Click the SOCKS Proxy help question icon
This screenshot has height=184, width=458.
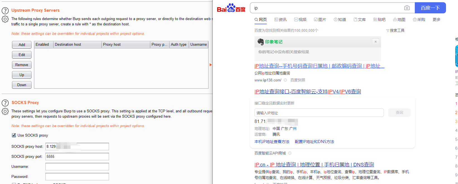[5, 103]
